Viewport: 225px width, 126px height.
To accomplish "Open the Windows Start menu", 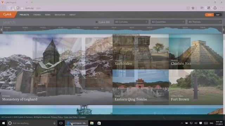I will (x=4, y=123).
